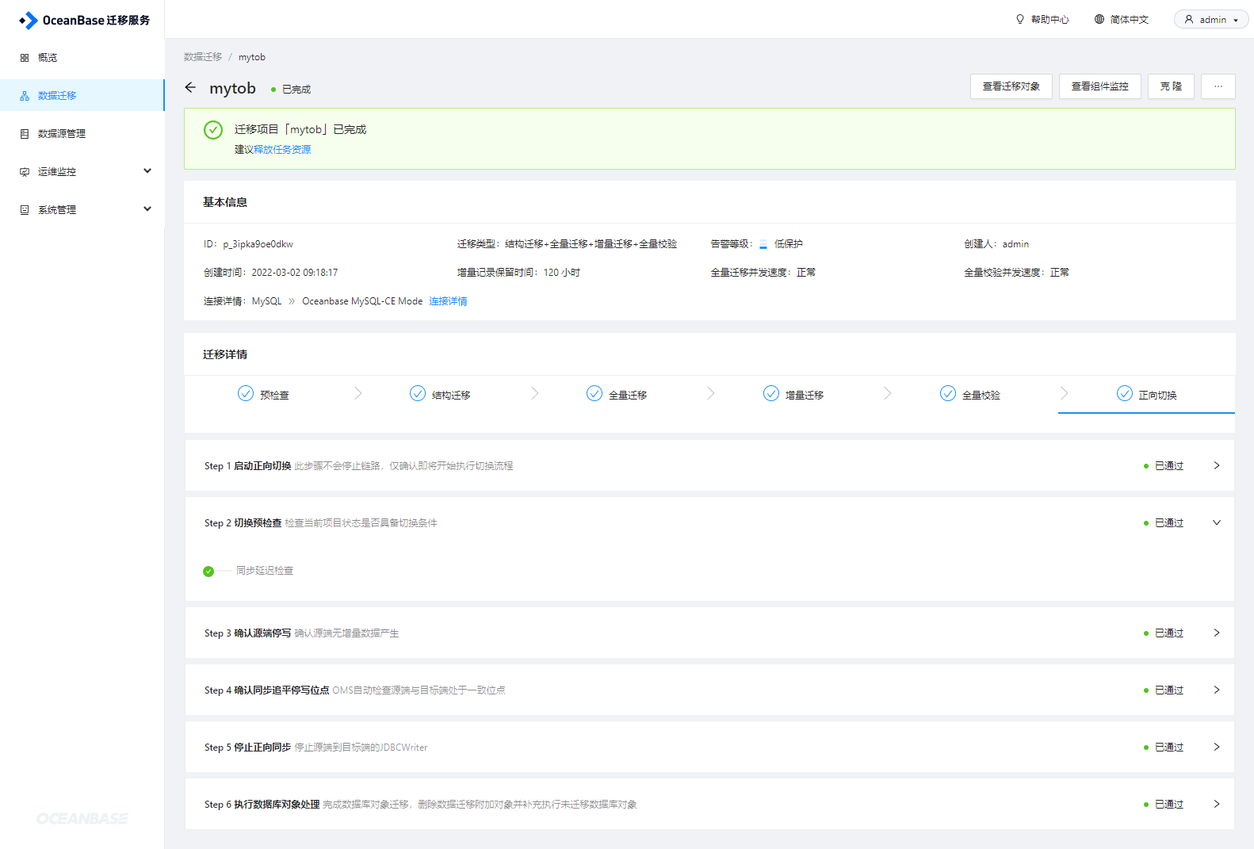Expand the 系统管理 sidebar menu
The width and height of the screenshot is (1254, 849).
point(147,209)
